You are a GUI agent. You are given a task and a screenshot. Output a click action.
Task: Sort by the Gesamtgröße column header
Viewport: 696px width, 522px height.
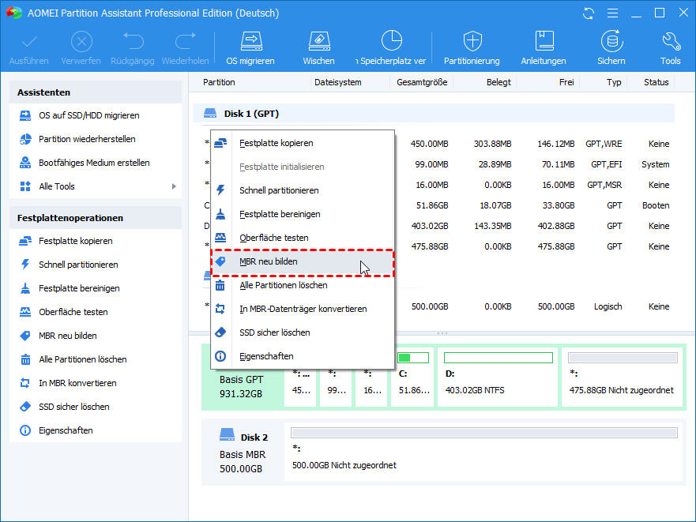click(x=423, y=82)
